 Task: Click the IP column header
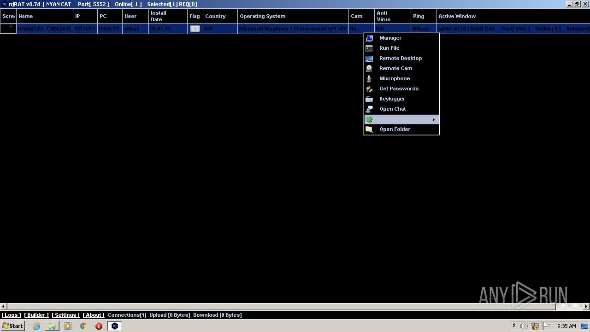point(85,16)
